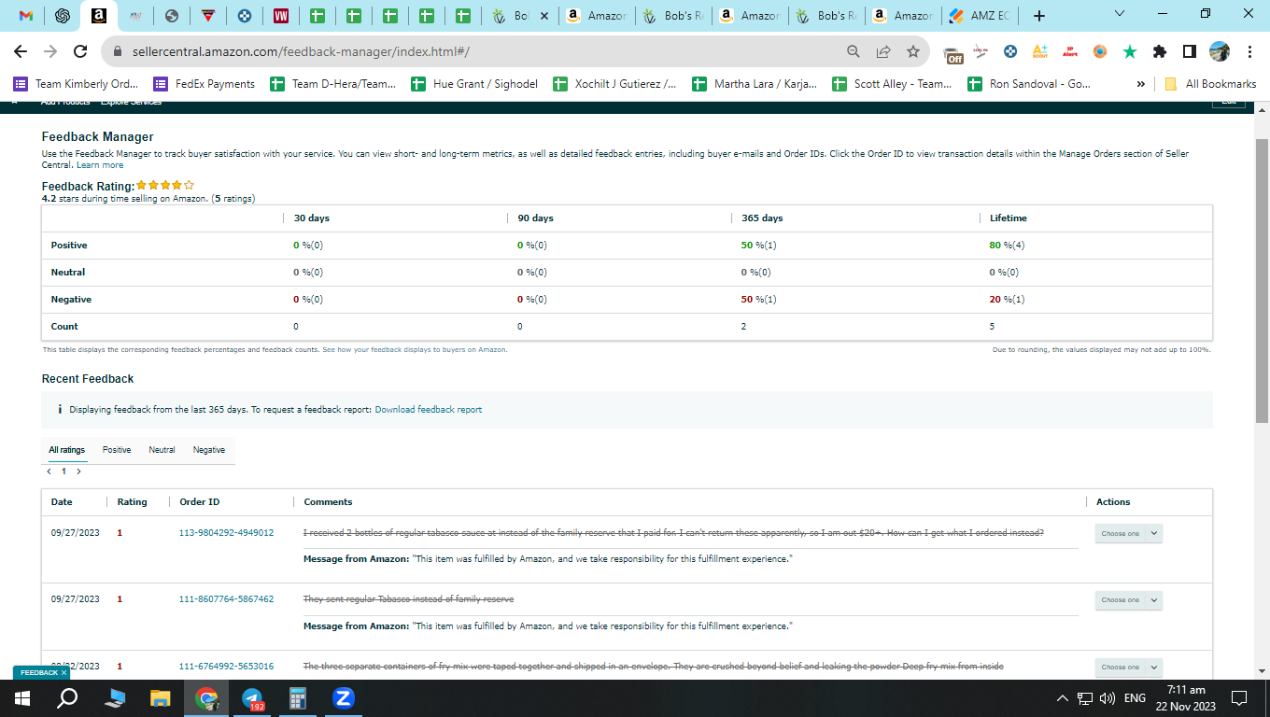Reload the Seller Central page
1270x717 pixels.
click(x=80, y=51)
